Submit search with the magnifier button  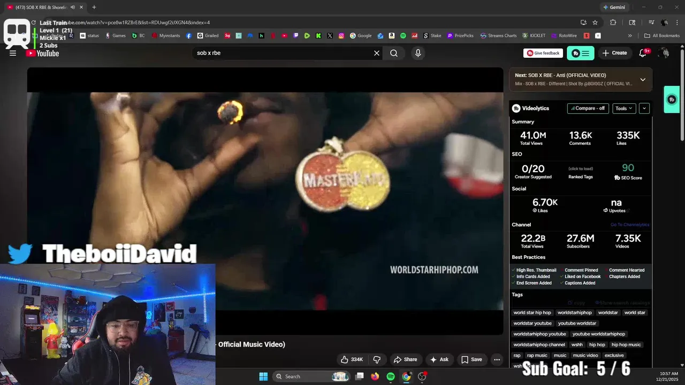394,53
